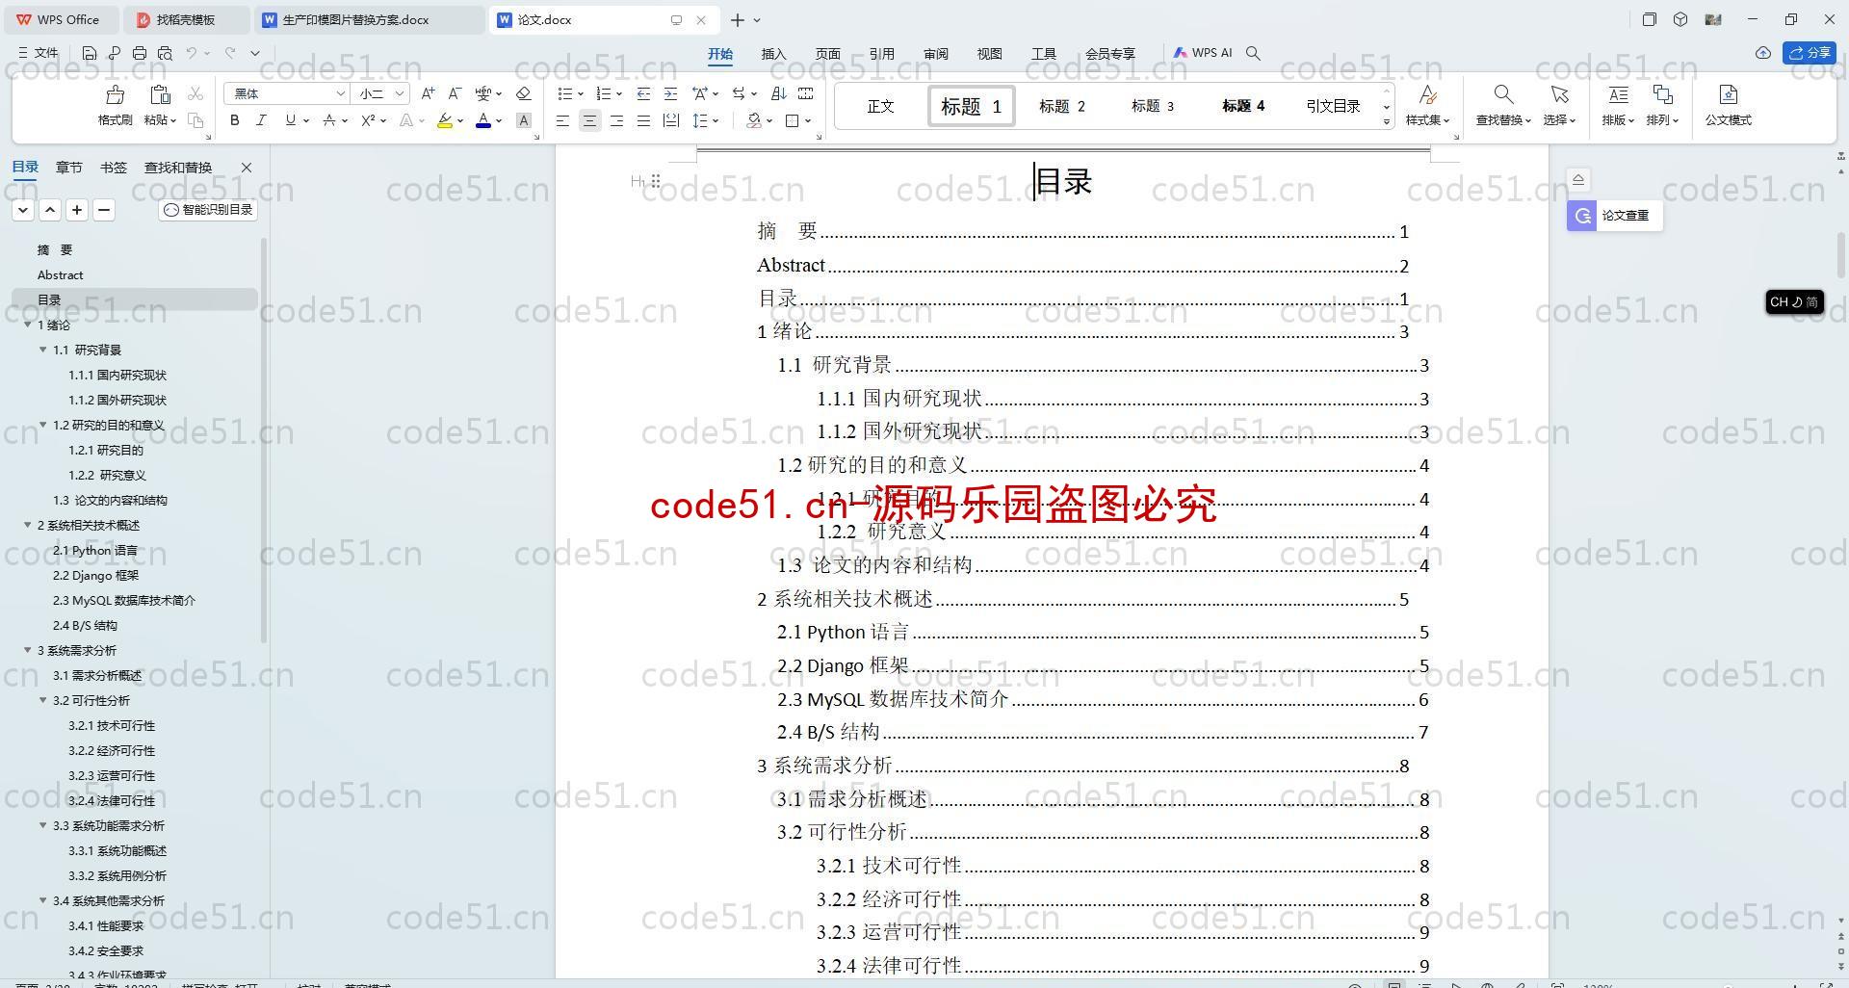This screenshot has width=1849, height=988.
Task: Open the Insert (插入) ribbon tab
Action: (773, 54)
